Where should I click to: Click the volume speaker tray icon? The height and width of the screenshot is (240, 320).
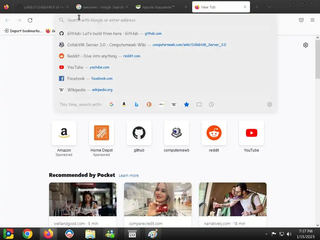[289, 234]
